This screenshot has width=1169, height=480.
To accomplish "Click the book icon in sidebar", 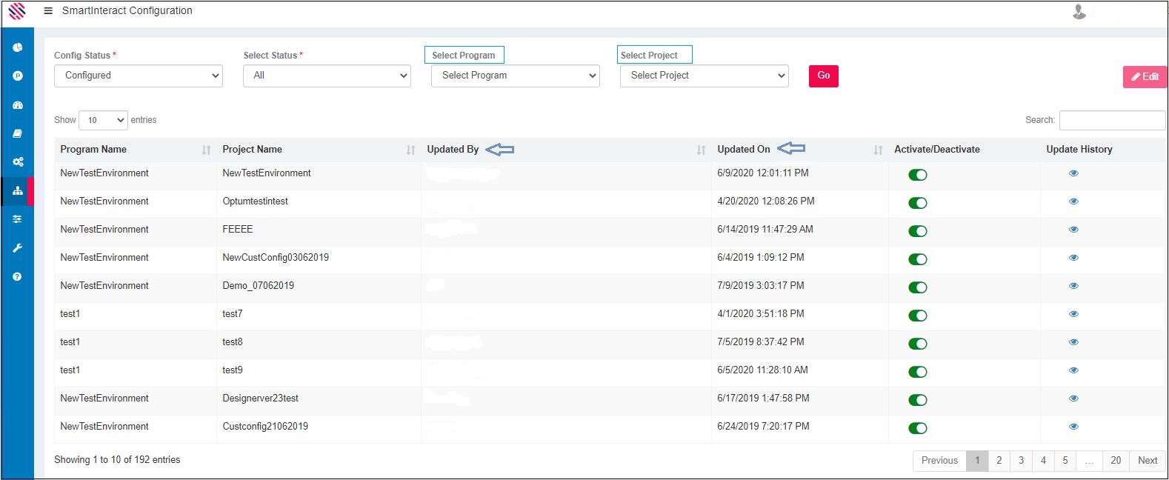I will coord(18,133).
